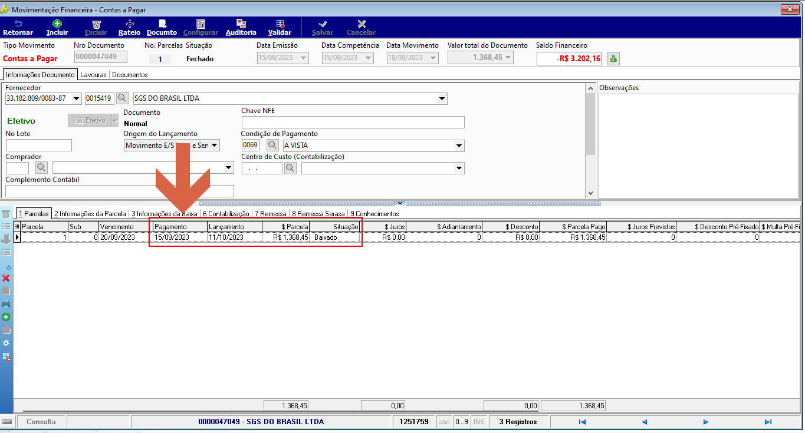The height and width of the screenshot is (433, 805).
Task: Open the Data Emissão date dropdown
Action: tap(304, 58)
